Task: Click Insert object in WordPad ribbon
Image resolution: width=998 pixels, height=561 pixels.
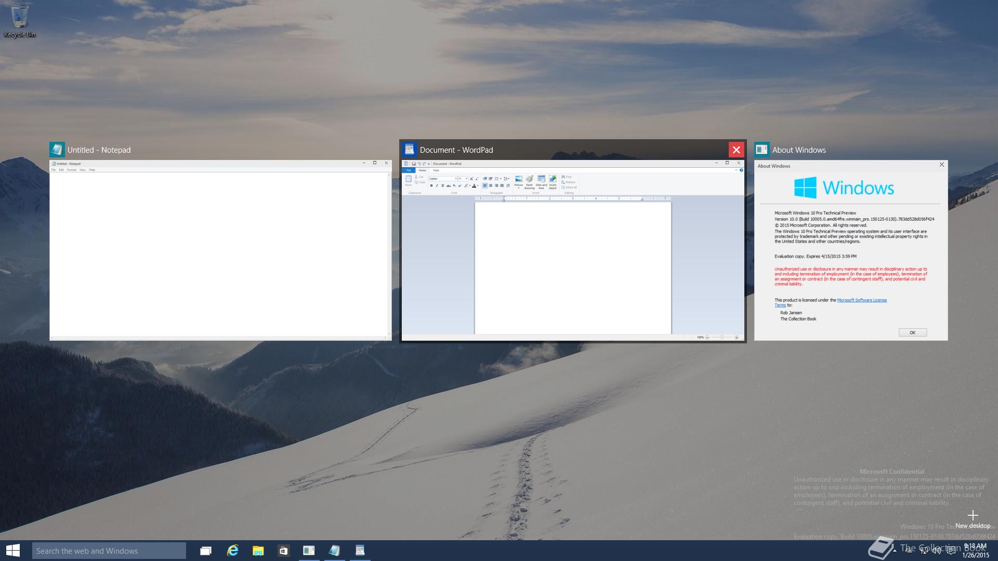Action: 553,181
